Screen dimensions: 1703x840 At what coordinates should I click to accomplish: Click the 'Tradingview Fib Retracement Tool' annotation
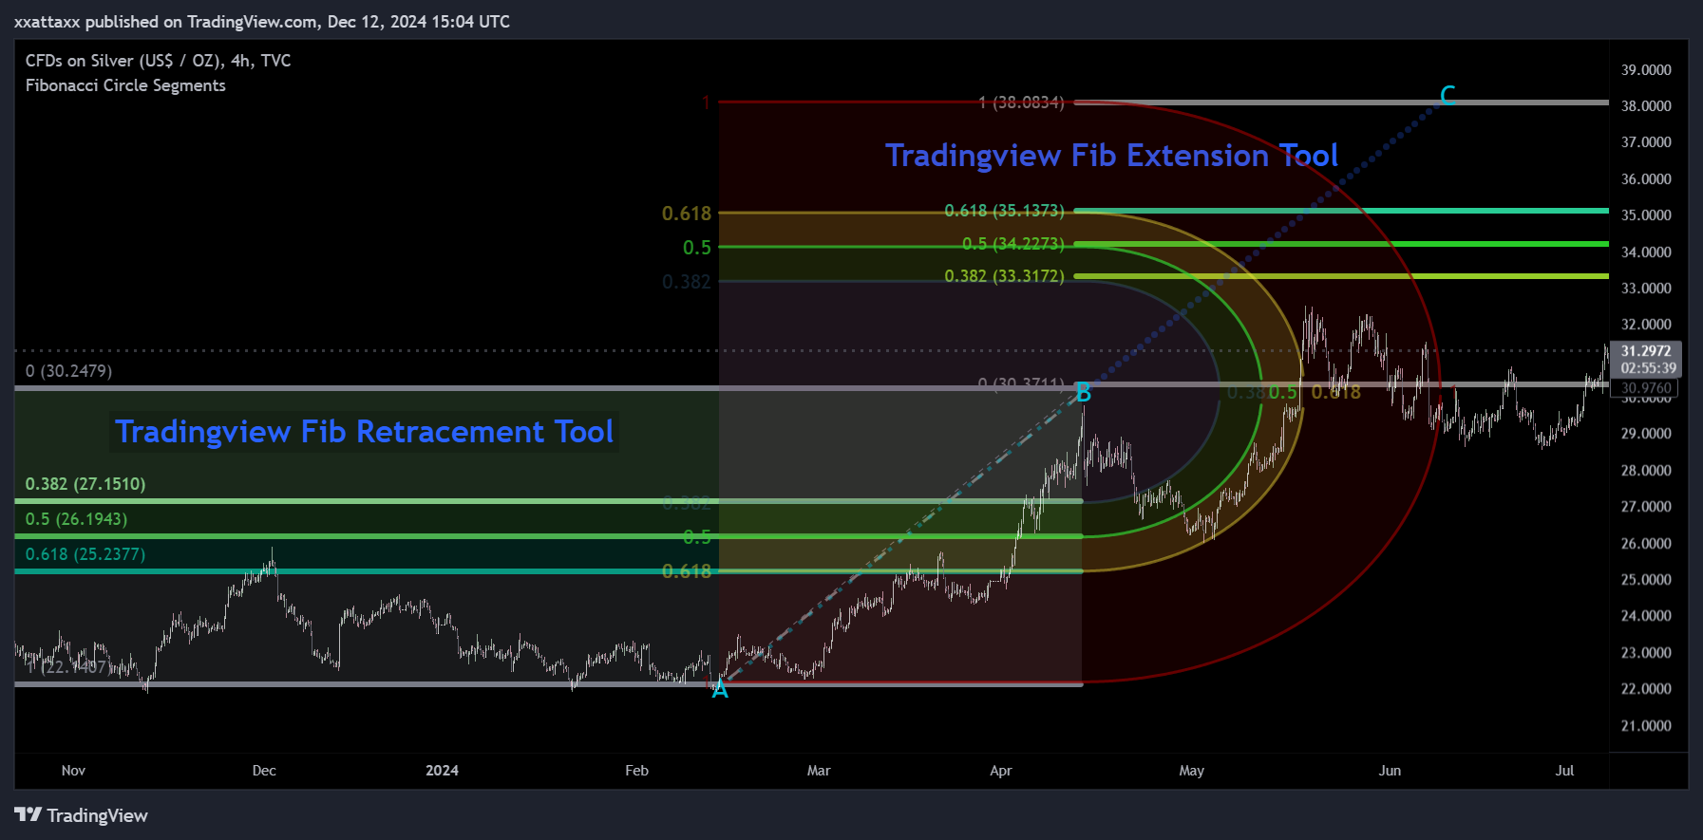pyautogui.click(x=365, y=432)
